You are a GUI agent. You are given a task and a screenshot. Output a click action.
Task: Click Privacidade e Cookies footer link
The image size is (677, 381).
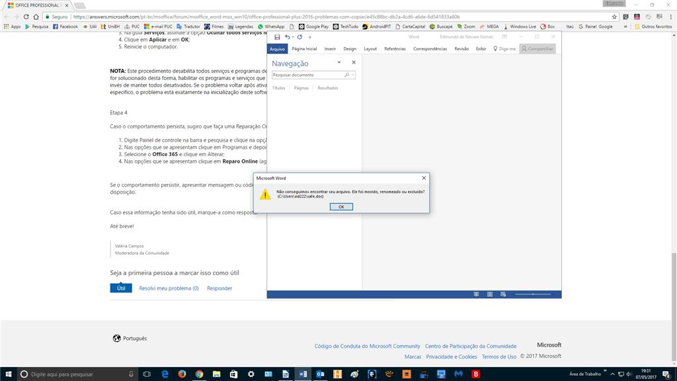tap(451, 357)
